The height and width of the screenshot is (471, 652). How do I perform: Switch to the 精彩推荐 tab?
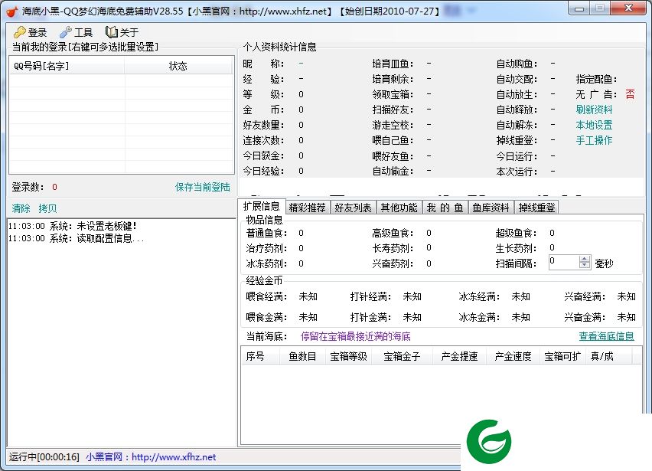coord(308,208)
